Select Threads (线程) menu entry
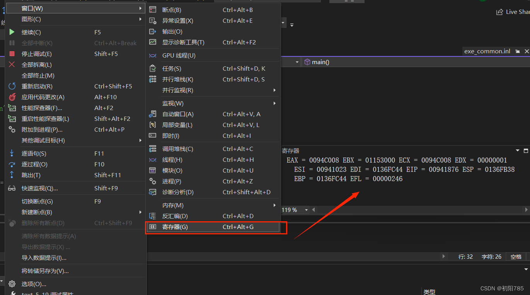 click(x=213, y=159)
